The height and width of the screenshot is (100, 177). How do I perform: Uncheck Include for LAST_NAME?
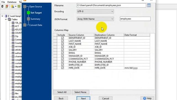[x=63, y=41]
